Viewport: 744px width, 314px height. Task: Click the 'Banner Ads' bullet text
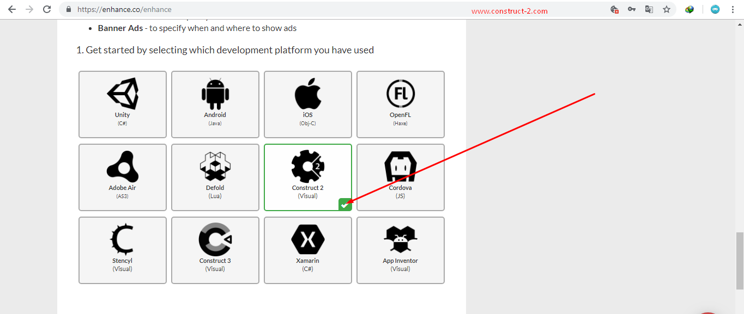[197, 28]
